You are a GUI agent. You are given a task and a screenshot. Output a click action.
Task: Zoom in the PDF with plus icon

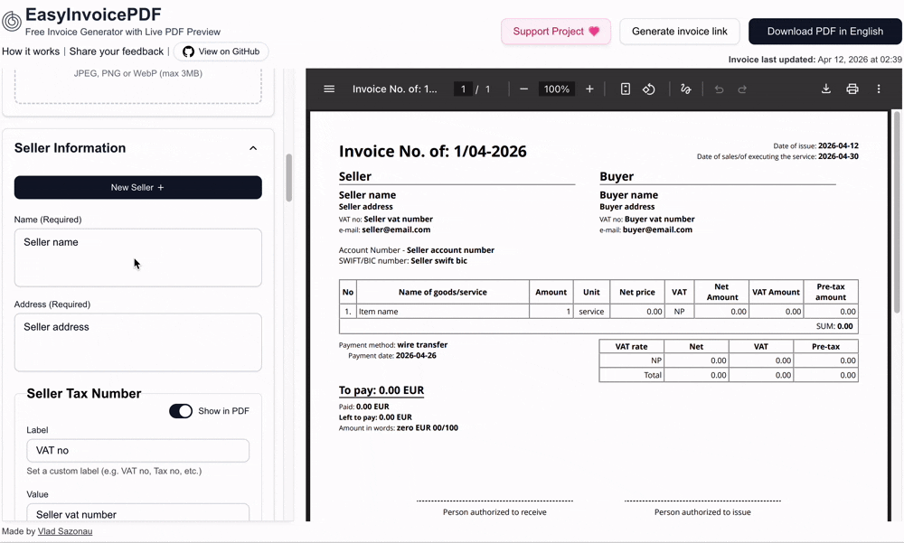coord(589,89)
